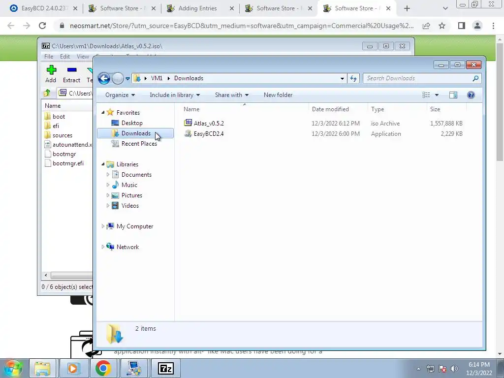Viewport: 504px width, 378px height.
Task: Open Chrome three-dot menu
Action: tap(493, 26)
